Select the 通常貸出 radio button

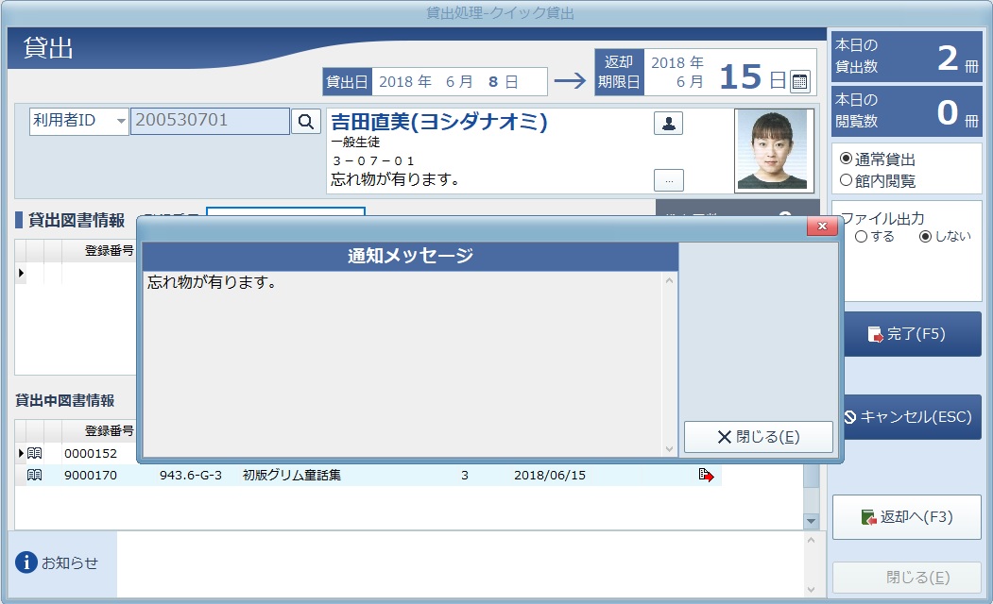846,159
